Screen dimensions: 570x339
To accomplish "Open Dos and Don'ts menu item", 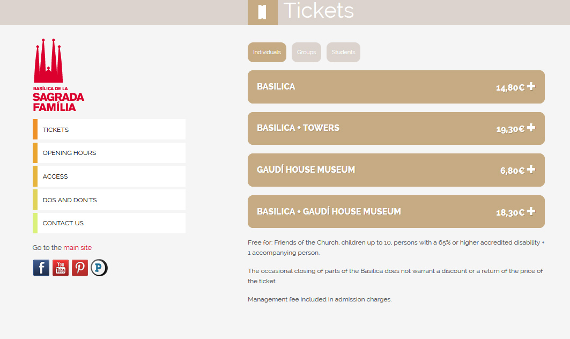I will [109, 200].
